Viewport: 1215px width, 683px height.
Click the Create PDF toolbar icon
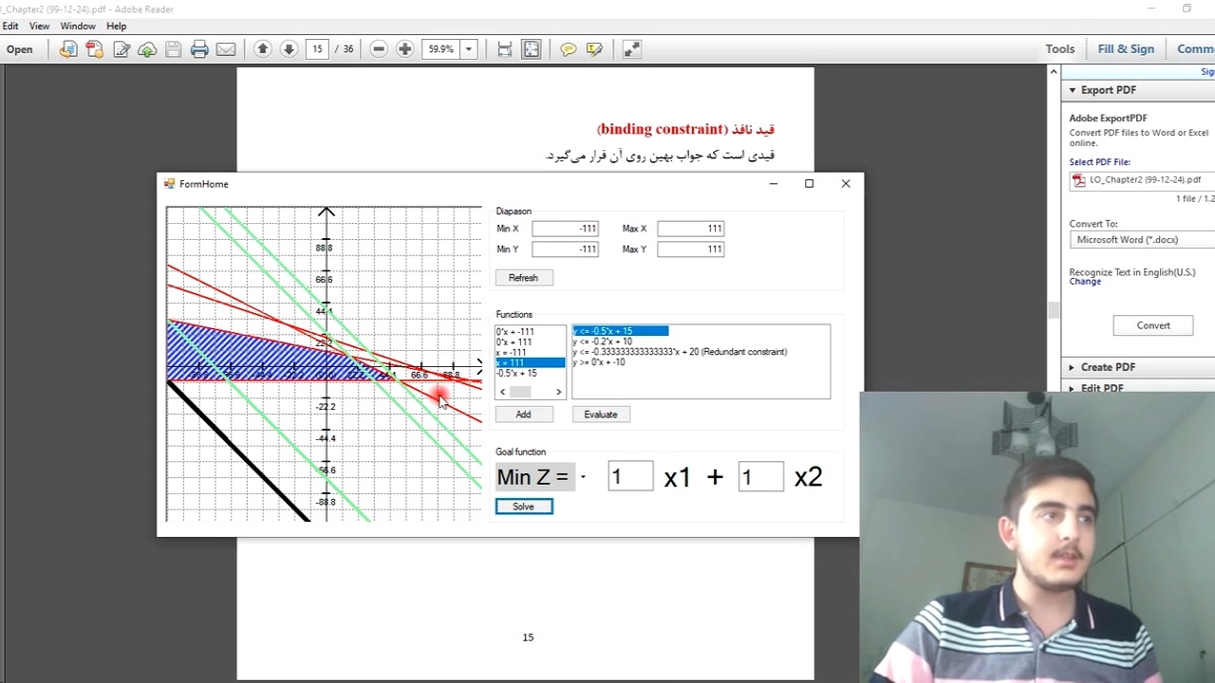[x=94, y=49]
